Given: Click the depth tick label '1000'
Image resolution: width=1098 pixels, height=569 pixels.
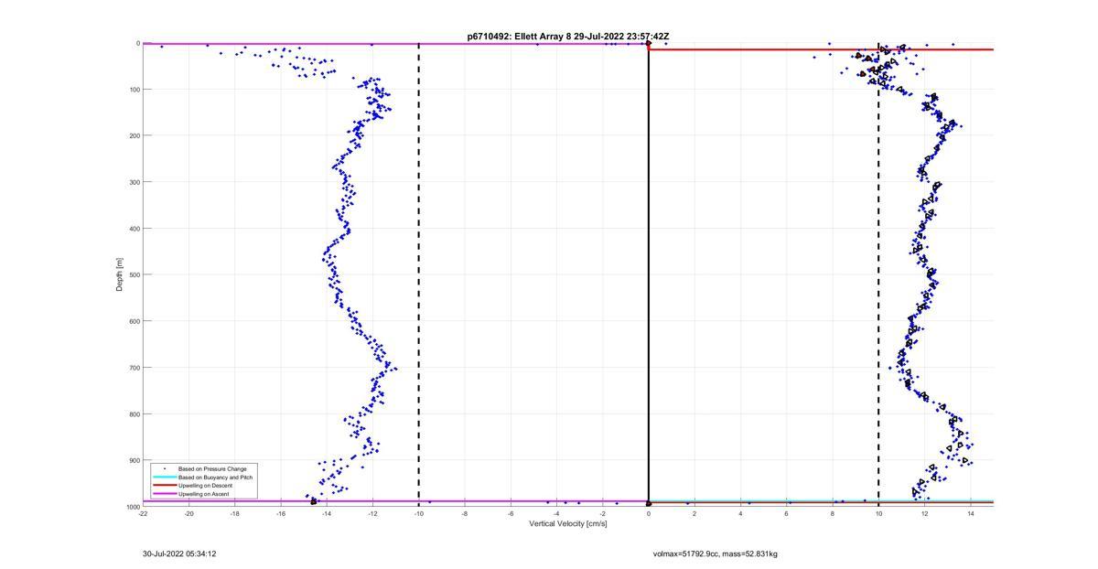Looking at the screenshot, I should pos(133,507).
